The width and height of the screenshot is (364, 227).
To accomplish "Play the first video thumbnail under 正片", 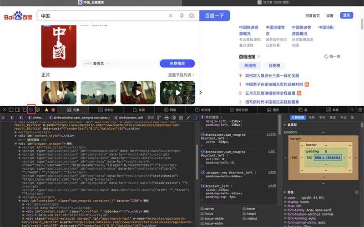I will [59, 93].
